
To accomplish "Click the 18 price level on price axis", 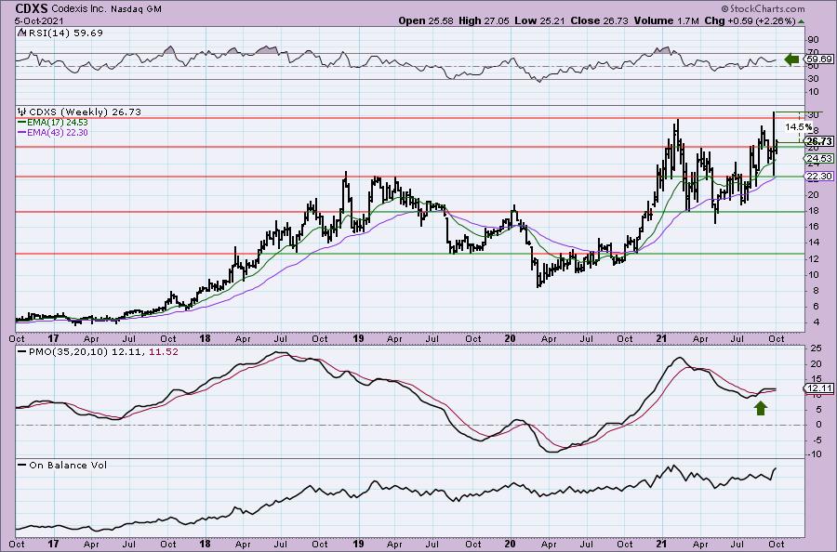I will (814, 211).
